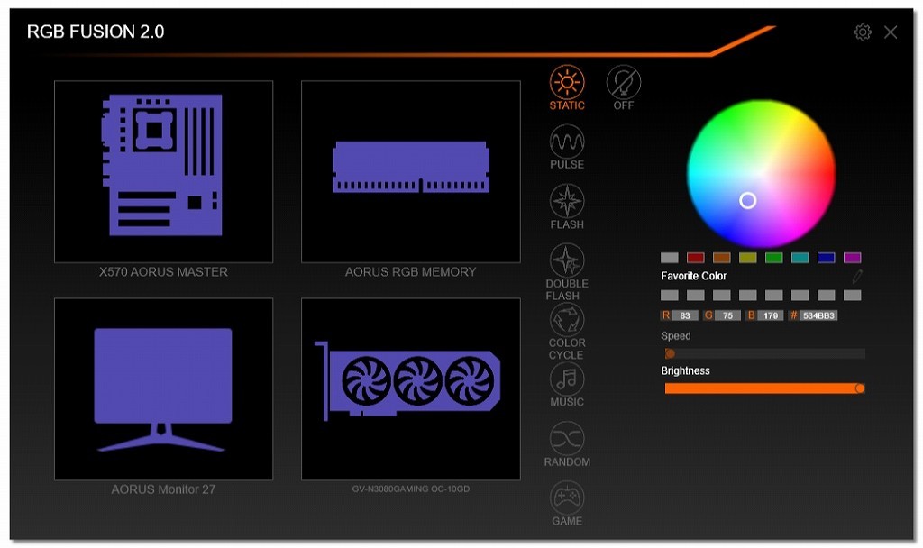The height and width of the screenshot is (548, 923).
Task: Click the Favorite Color label
Action: (x=693, y=276)
